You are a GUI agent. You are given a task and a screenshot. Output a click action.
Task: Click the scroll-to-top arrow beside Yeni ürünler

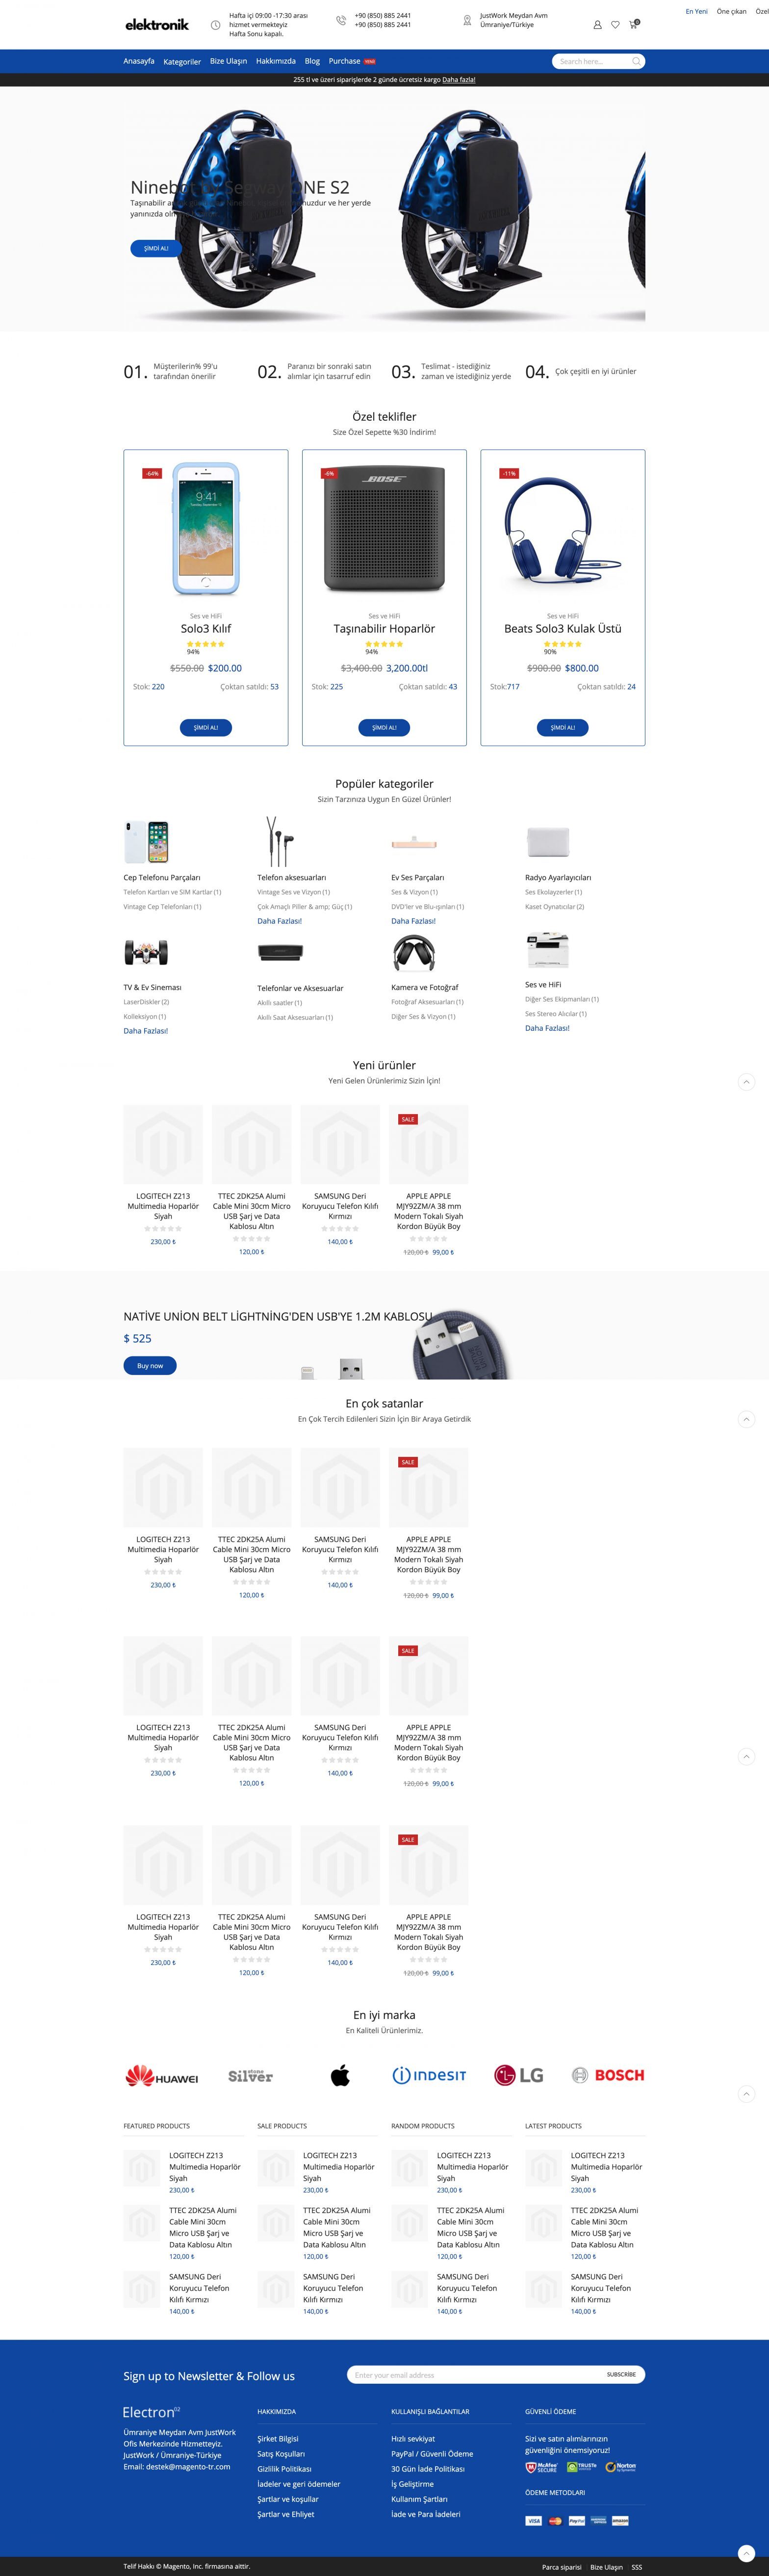746,1082
